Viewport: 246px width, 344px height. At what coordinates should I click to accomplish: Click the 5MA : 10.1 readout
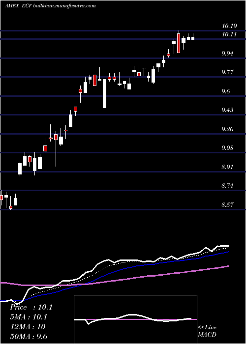29,317
